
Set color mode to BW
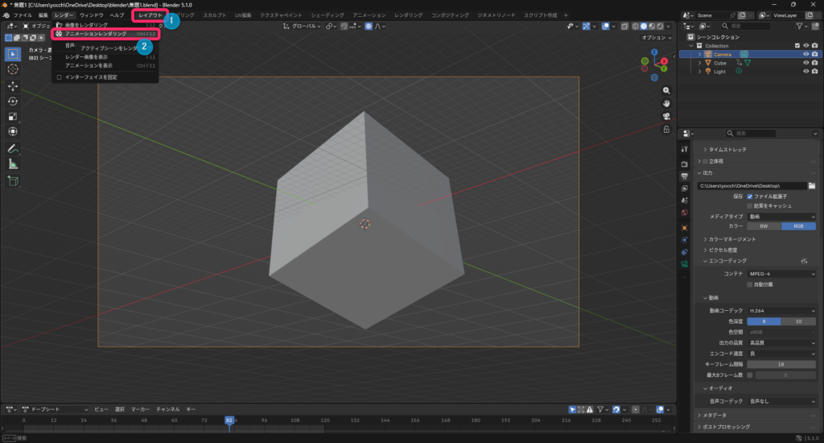[x=764, y=226]
